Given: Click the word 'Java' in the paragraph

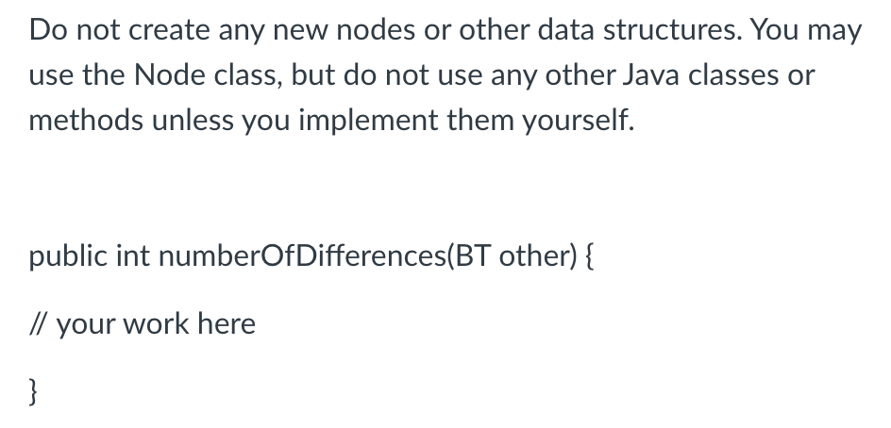Looking at the screenshot, I should (651, 74).
